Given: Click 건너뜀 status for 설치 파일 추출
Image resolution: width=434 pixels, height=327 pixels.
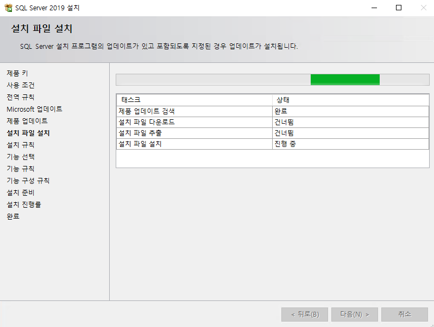Looking at the screenshot, I should [x=351, y=133].
